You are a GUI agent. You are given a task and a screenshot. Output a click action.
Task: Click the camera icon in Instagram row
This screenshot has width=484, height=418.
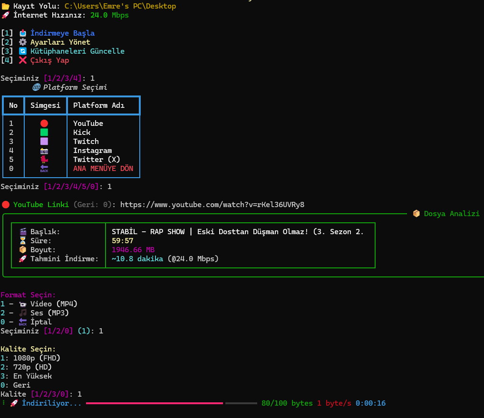tap(44, 151)
